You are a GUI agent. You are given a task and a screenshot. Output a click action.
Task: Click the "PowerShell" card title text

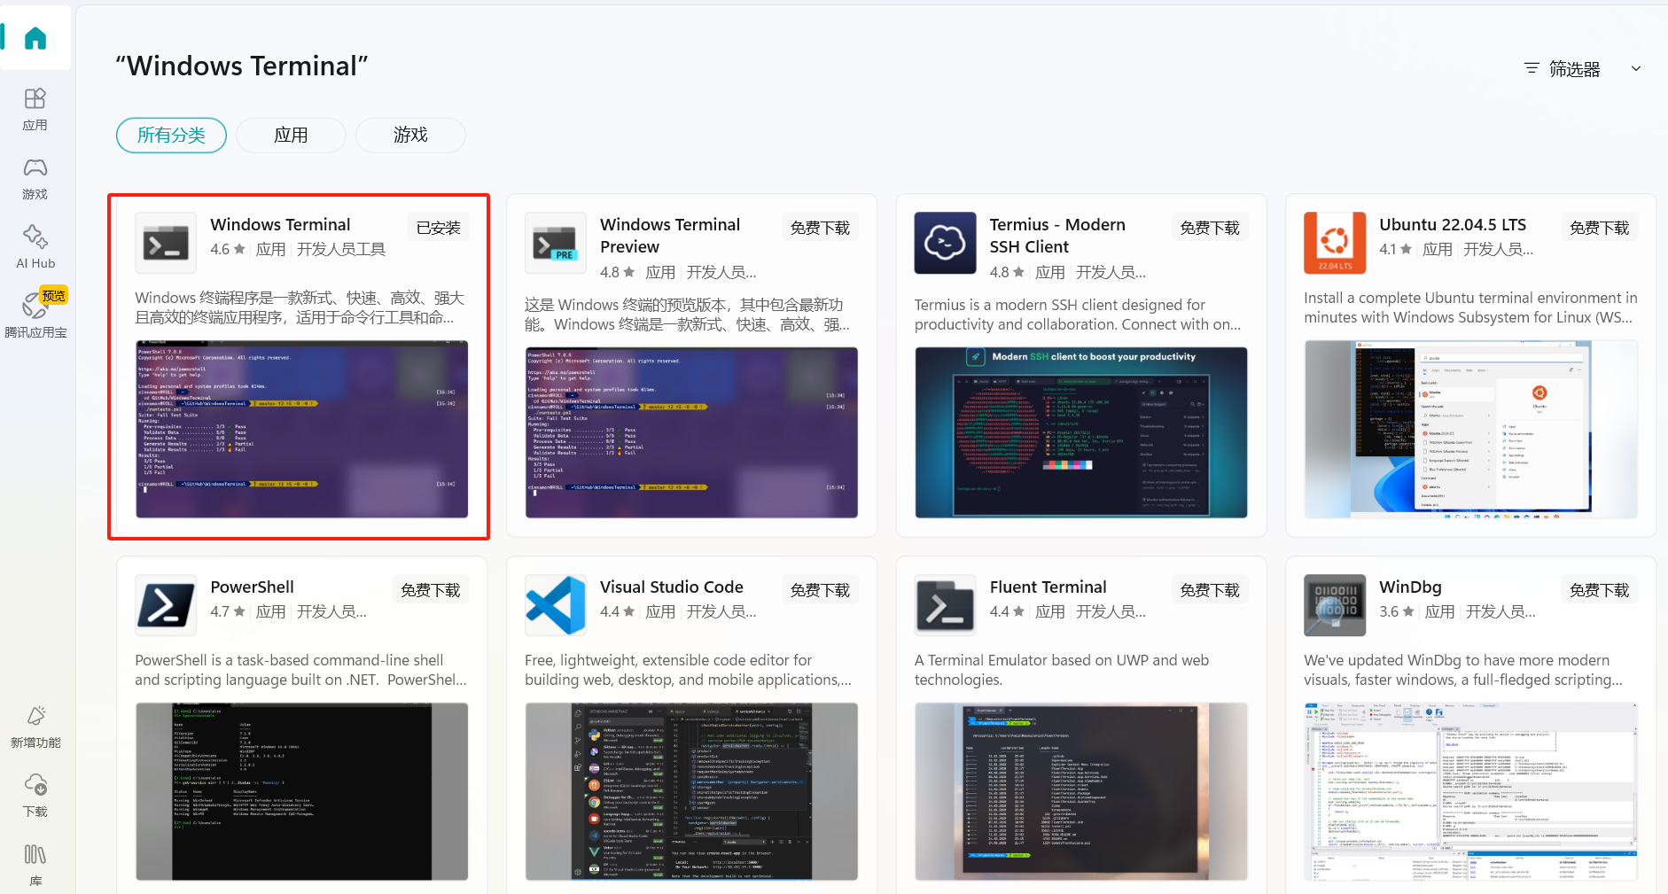click(253, 587)
